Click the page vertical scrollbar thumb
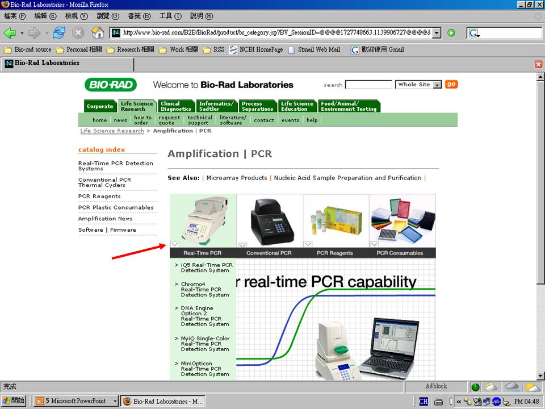The height and width of the screenshot is (409, 545). (540, 182)
